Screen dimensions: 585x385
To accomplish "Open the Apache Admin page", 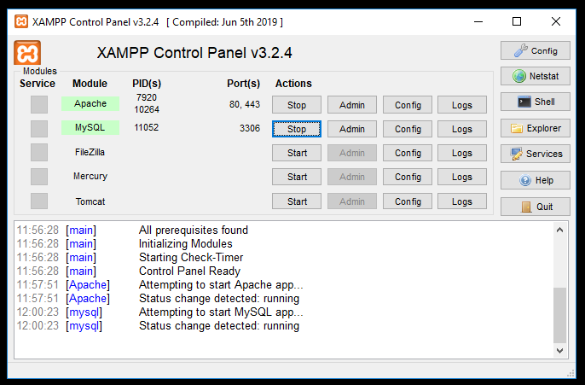I will (x=352, y=105).
